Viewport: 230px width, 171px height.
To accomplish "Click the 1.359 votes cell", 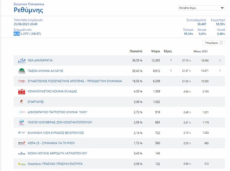I will (156, 91).
